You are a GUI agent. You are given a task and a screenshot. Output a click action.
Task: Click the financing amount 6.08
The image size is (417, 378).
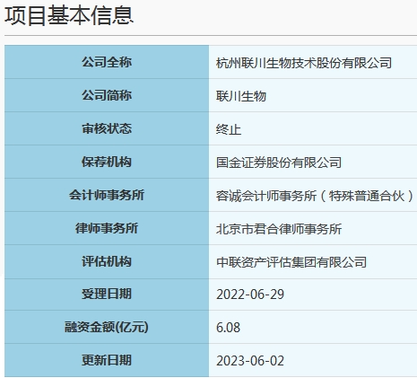point(228,328)
